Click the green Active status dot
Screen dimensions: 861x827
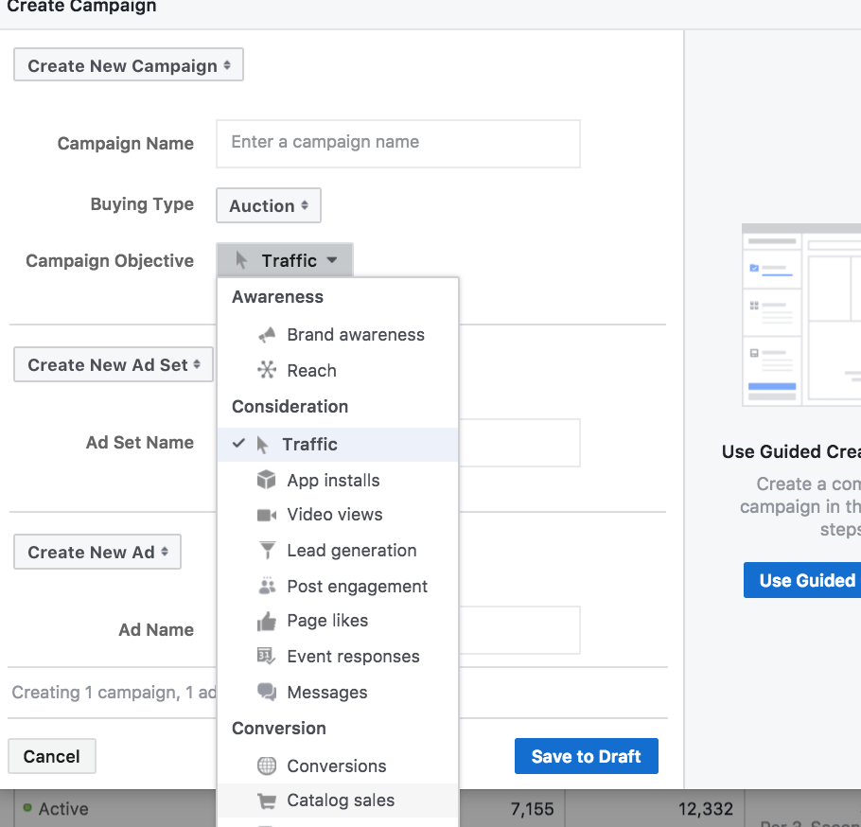point(26,807)
